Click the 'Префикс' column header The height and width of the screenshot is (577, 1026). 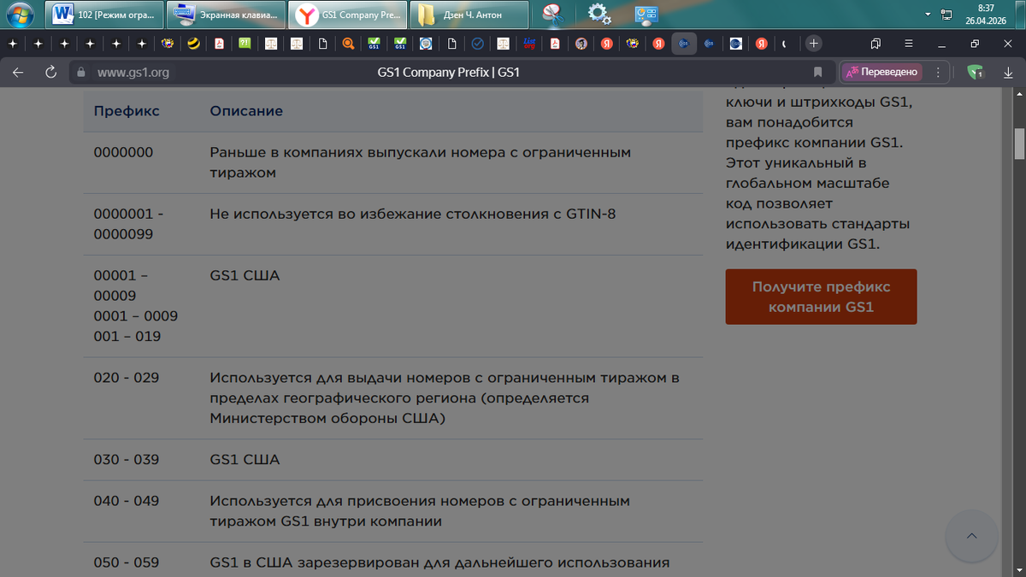click(127, 111)
